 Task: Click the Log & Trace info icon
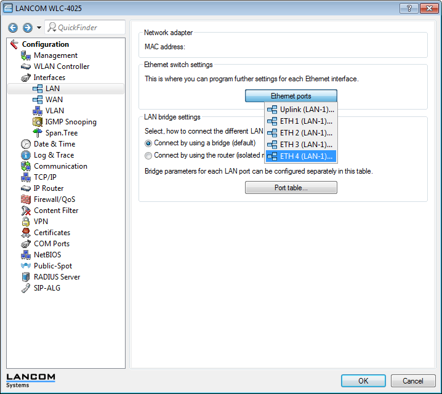click(26, 155)
